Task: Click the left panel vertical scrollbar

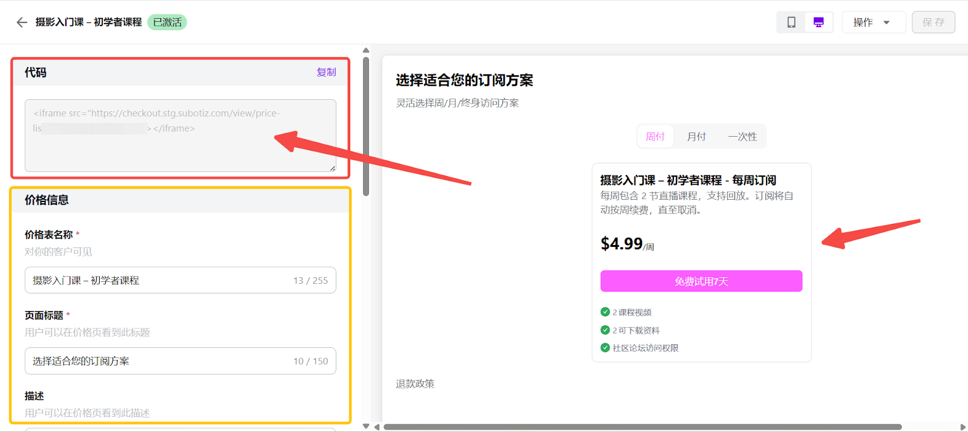Action: 366,127
